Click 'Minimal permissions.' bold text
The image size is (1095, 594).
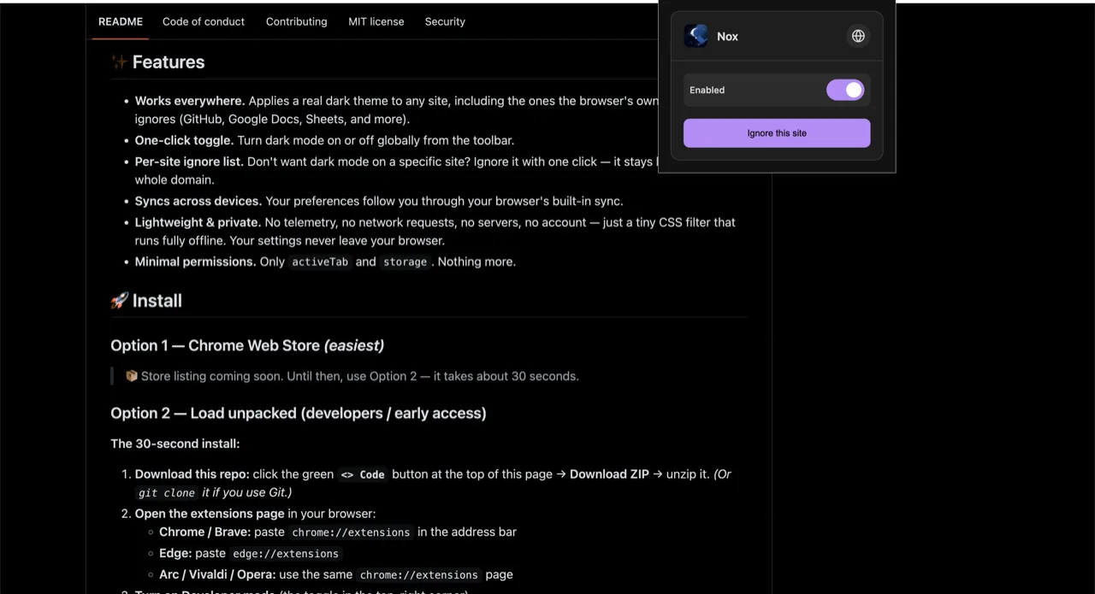click(x=196, y=262)
